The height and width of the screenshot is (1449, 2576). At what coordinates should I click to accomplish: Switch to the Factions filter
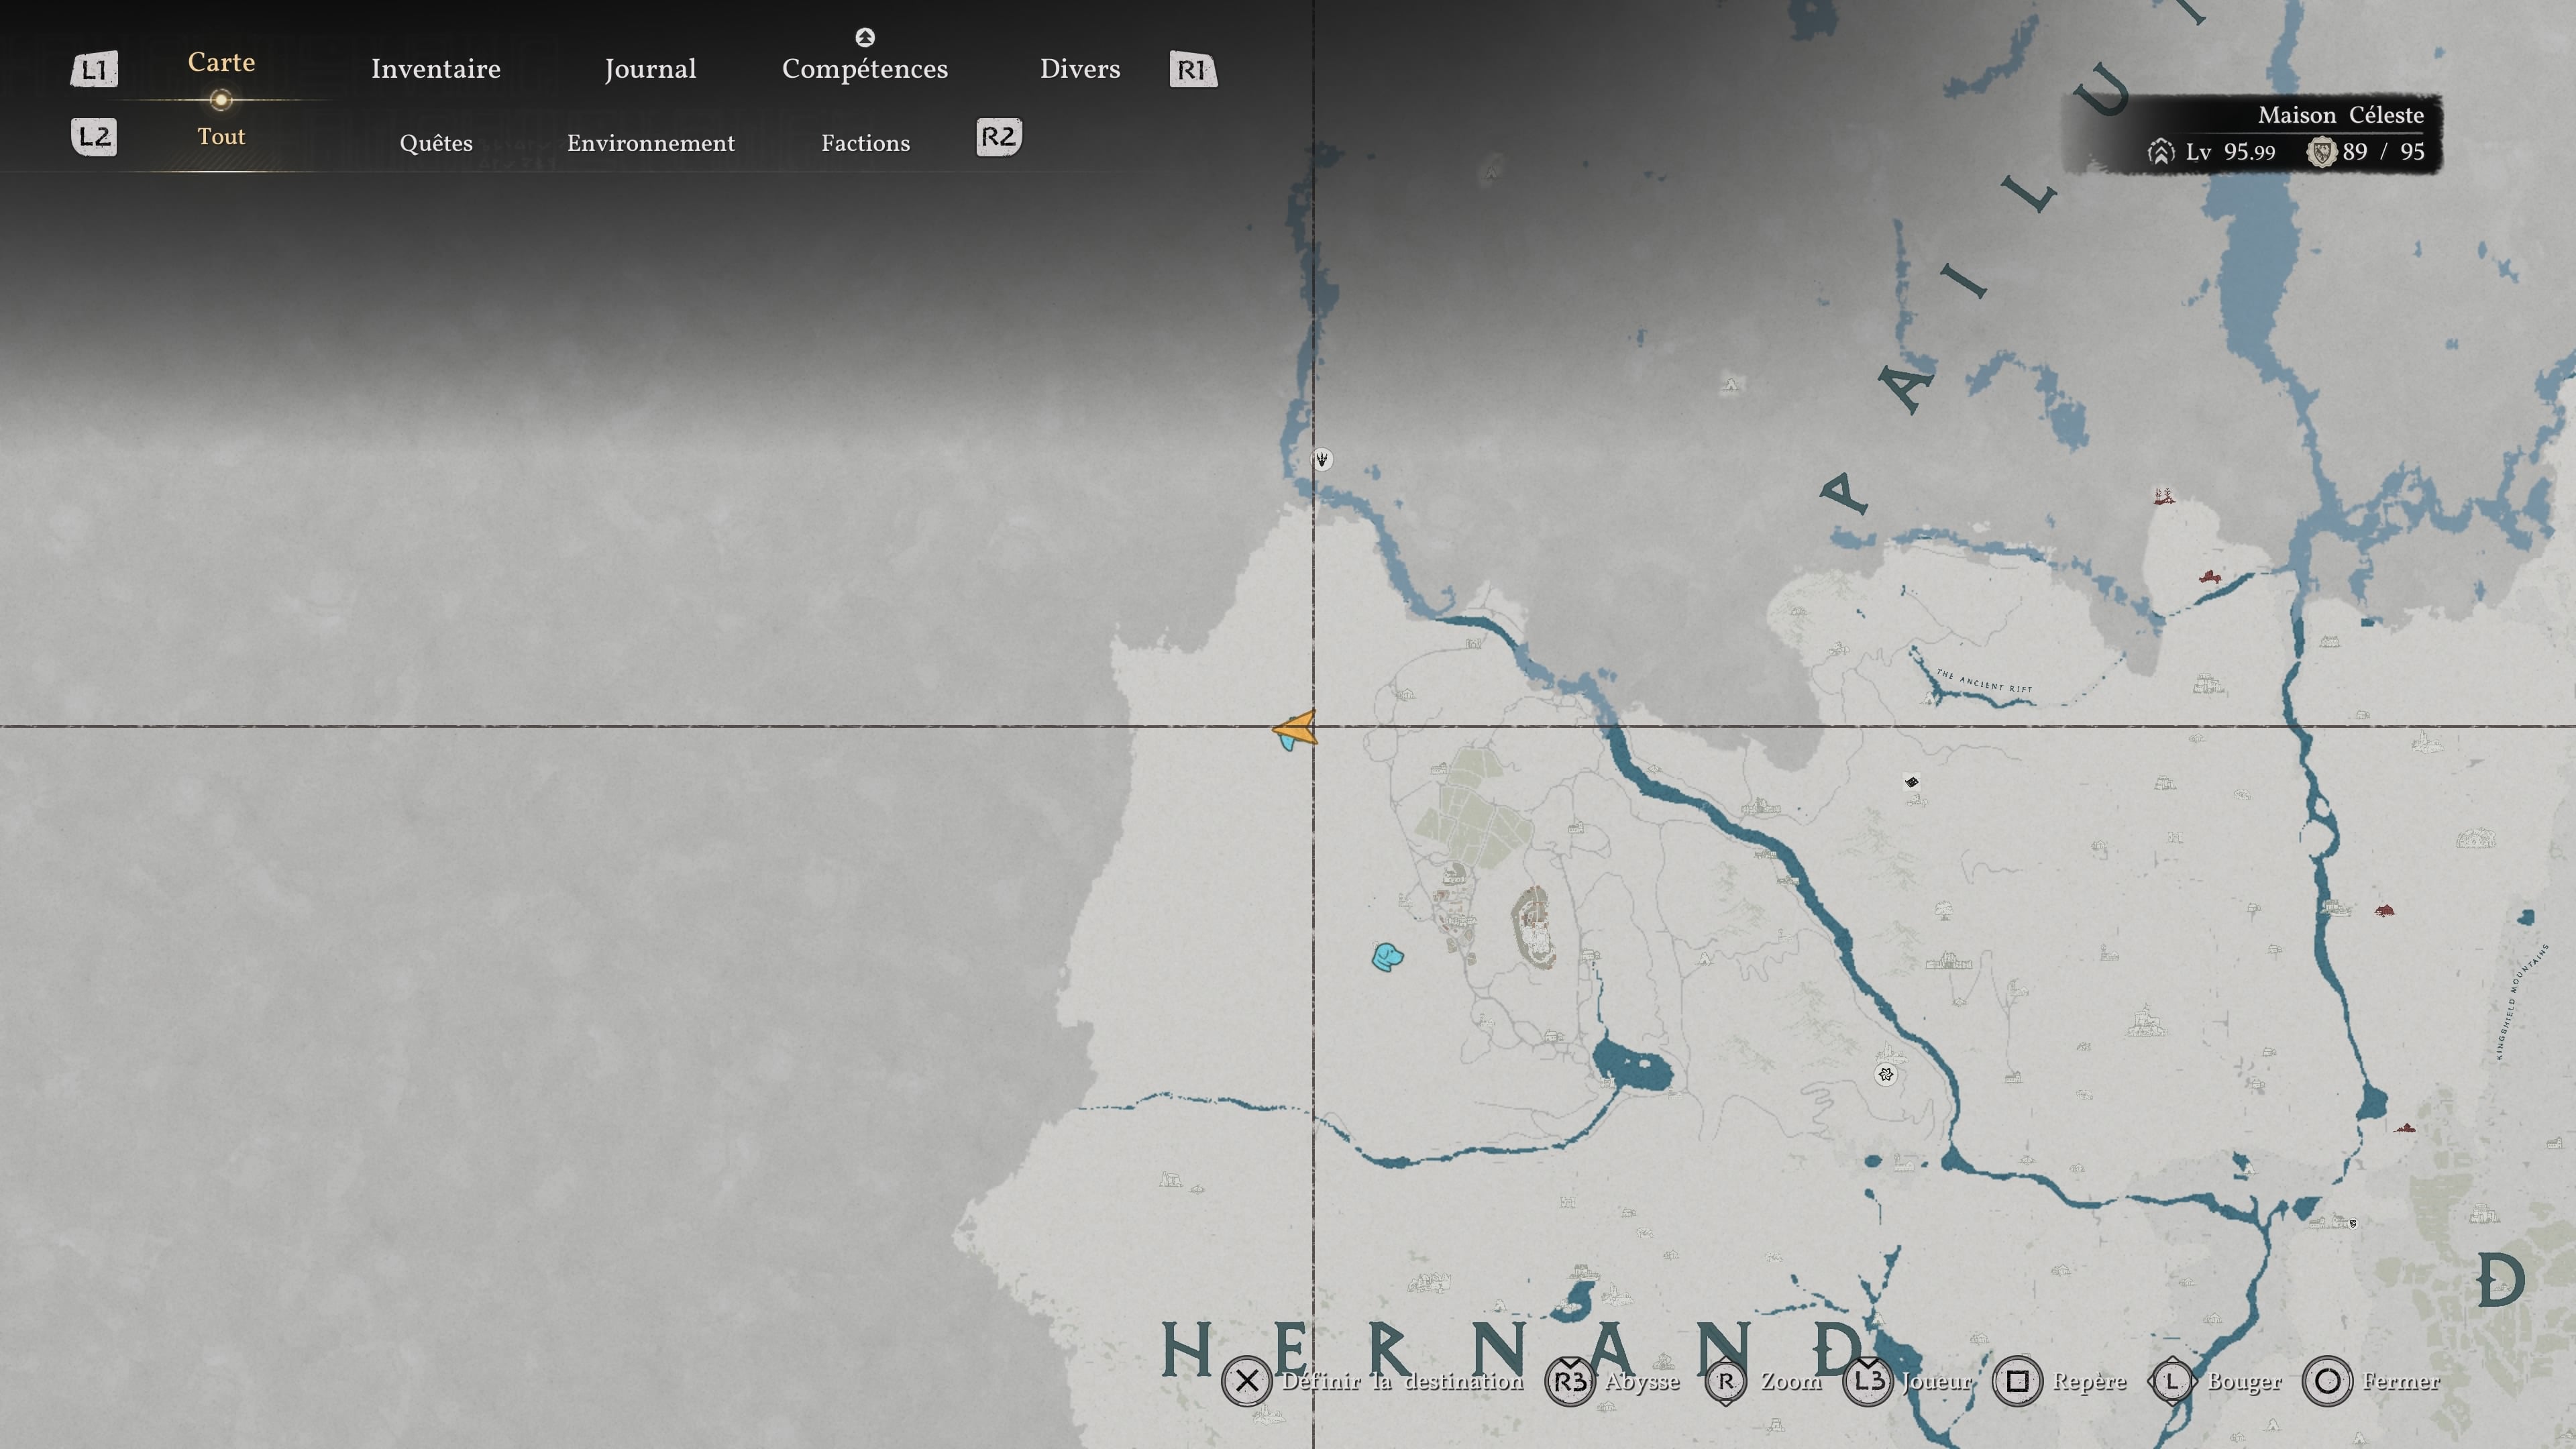click(866, 143)
